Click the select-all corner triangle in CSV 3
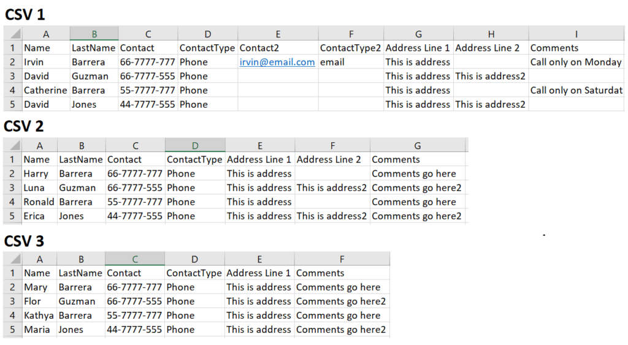Viewport: 628px width, 345px height. pos(12,259)
